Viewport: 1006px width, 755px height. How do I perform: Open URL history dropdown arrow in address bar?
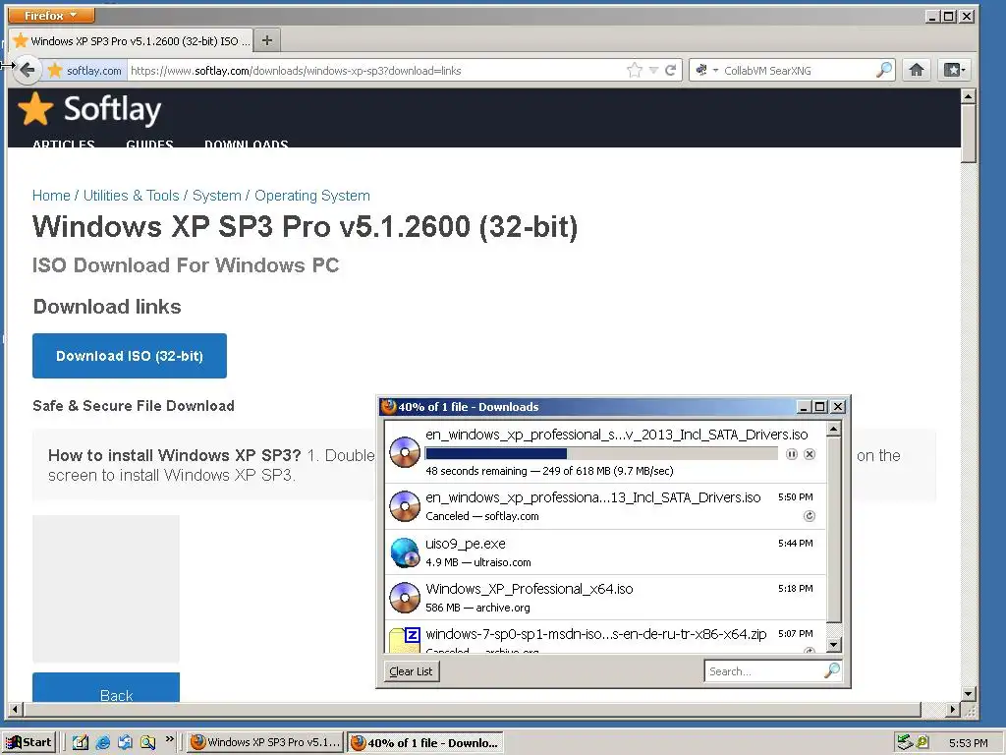point(653,70)
